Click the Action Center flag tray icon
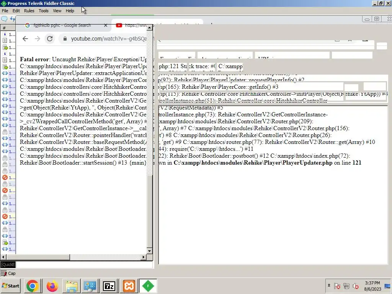The image size is (392, 294). (x=337, y=286)
